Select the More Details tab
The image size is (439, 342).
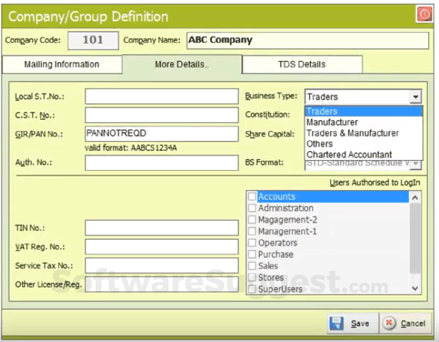click(182, 64)
